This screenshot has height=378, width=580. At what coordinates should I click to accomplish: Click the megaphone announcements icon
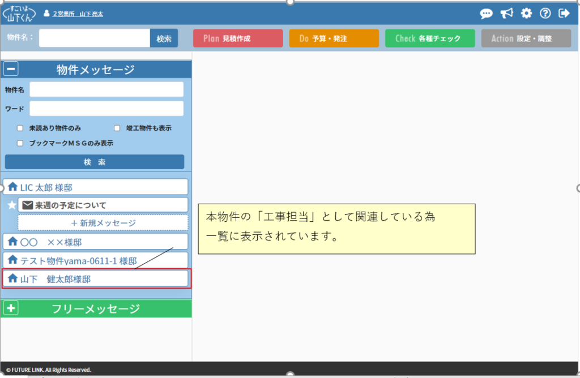tap(506, 14)
